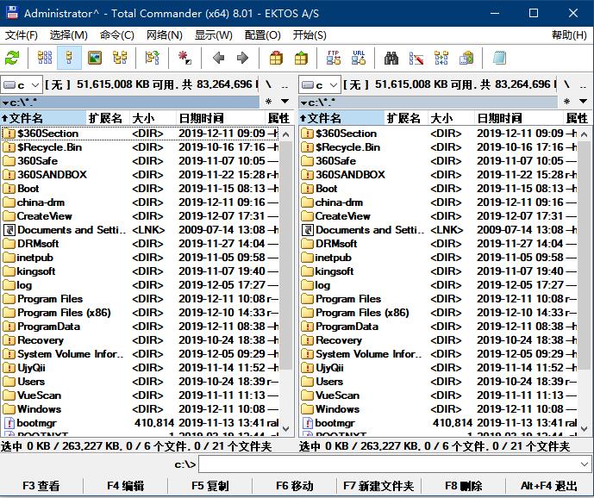Switch to brief file names view
Viewport: 594px width, 498px height.
tap(45, 59)
